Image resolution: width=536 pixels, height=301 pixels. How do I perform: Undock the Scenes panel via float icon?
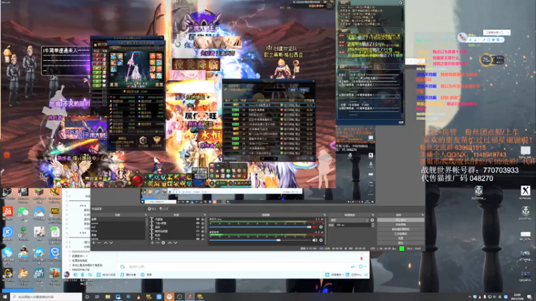(146, 215)
